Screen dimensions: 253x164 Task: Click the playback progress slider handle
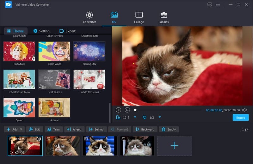[135, 110]
